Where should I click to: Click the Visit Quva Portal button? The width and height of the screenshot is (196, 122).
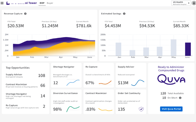pos(171,109)
